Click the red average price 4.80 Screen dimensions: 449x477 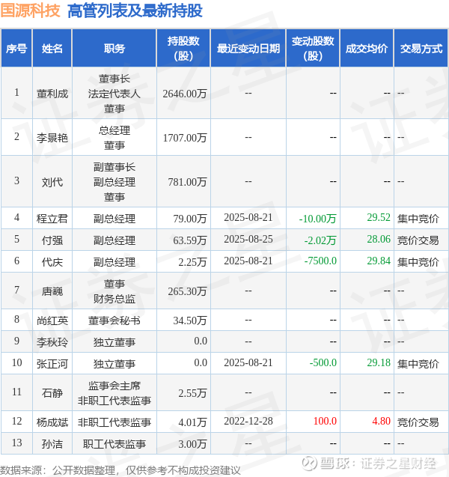381,421
